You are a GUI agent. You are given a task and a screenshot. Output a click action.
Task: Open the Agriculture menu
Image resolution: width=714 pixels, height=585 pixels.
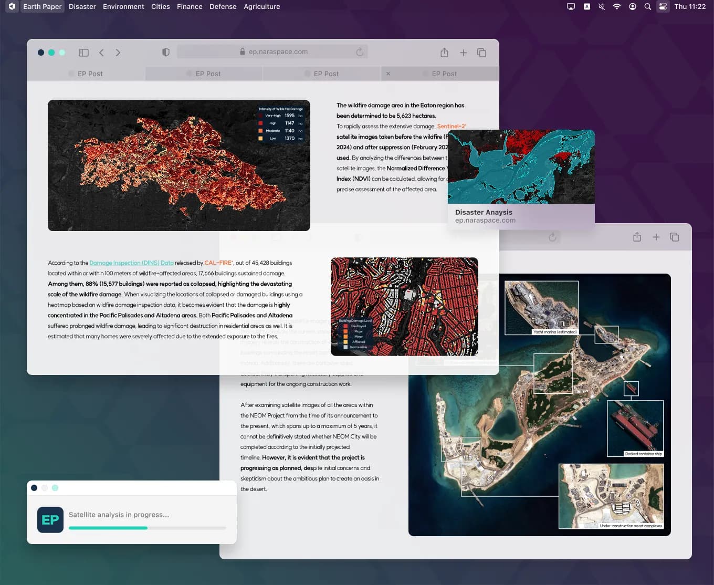tap(261, 7)
